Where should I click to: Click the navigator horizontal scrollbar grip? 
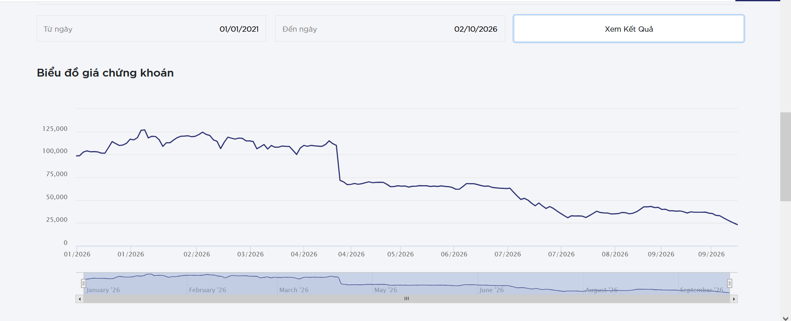(x=407, y=299)
